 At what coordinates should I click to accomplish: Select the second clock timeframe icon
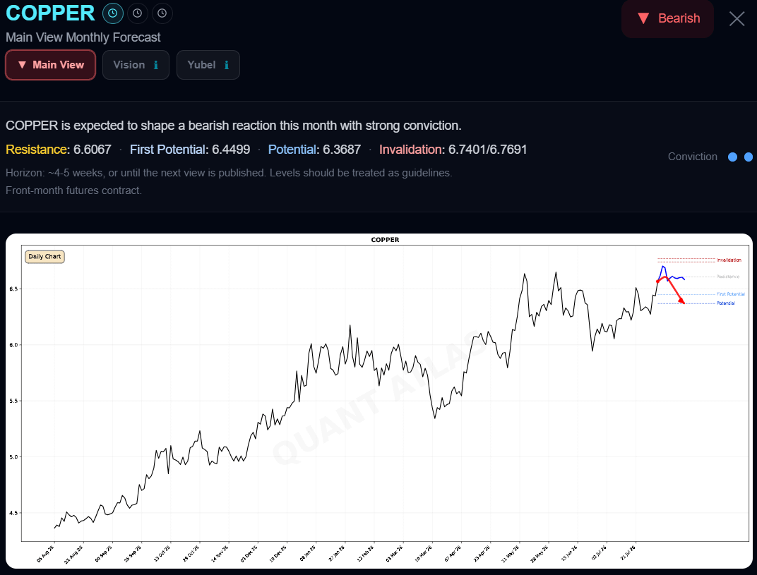tap(138, 13)
